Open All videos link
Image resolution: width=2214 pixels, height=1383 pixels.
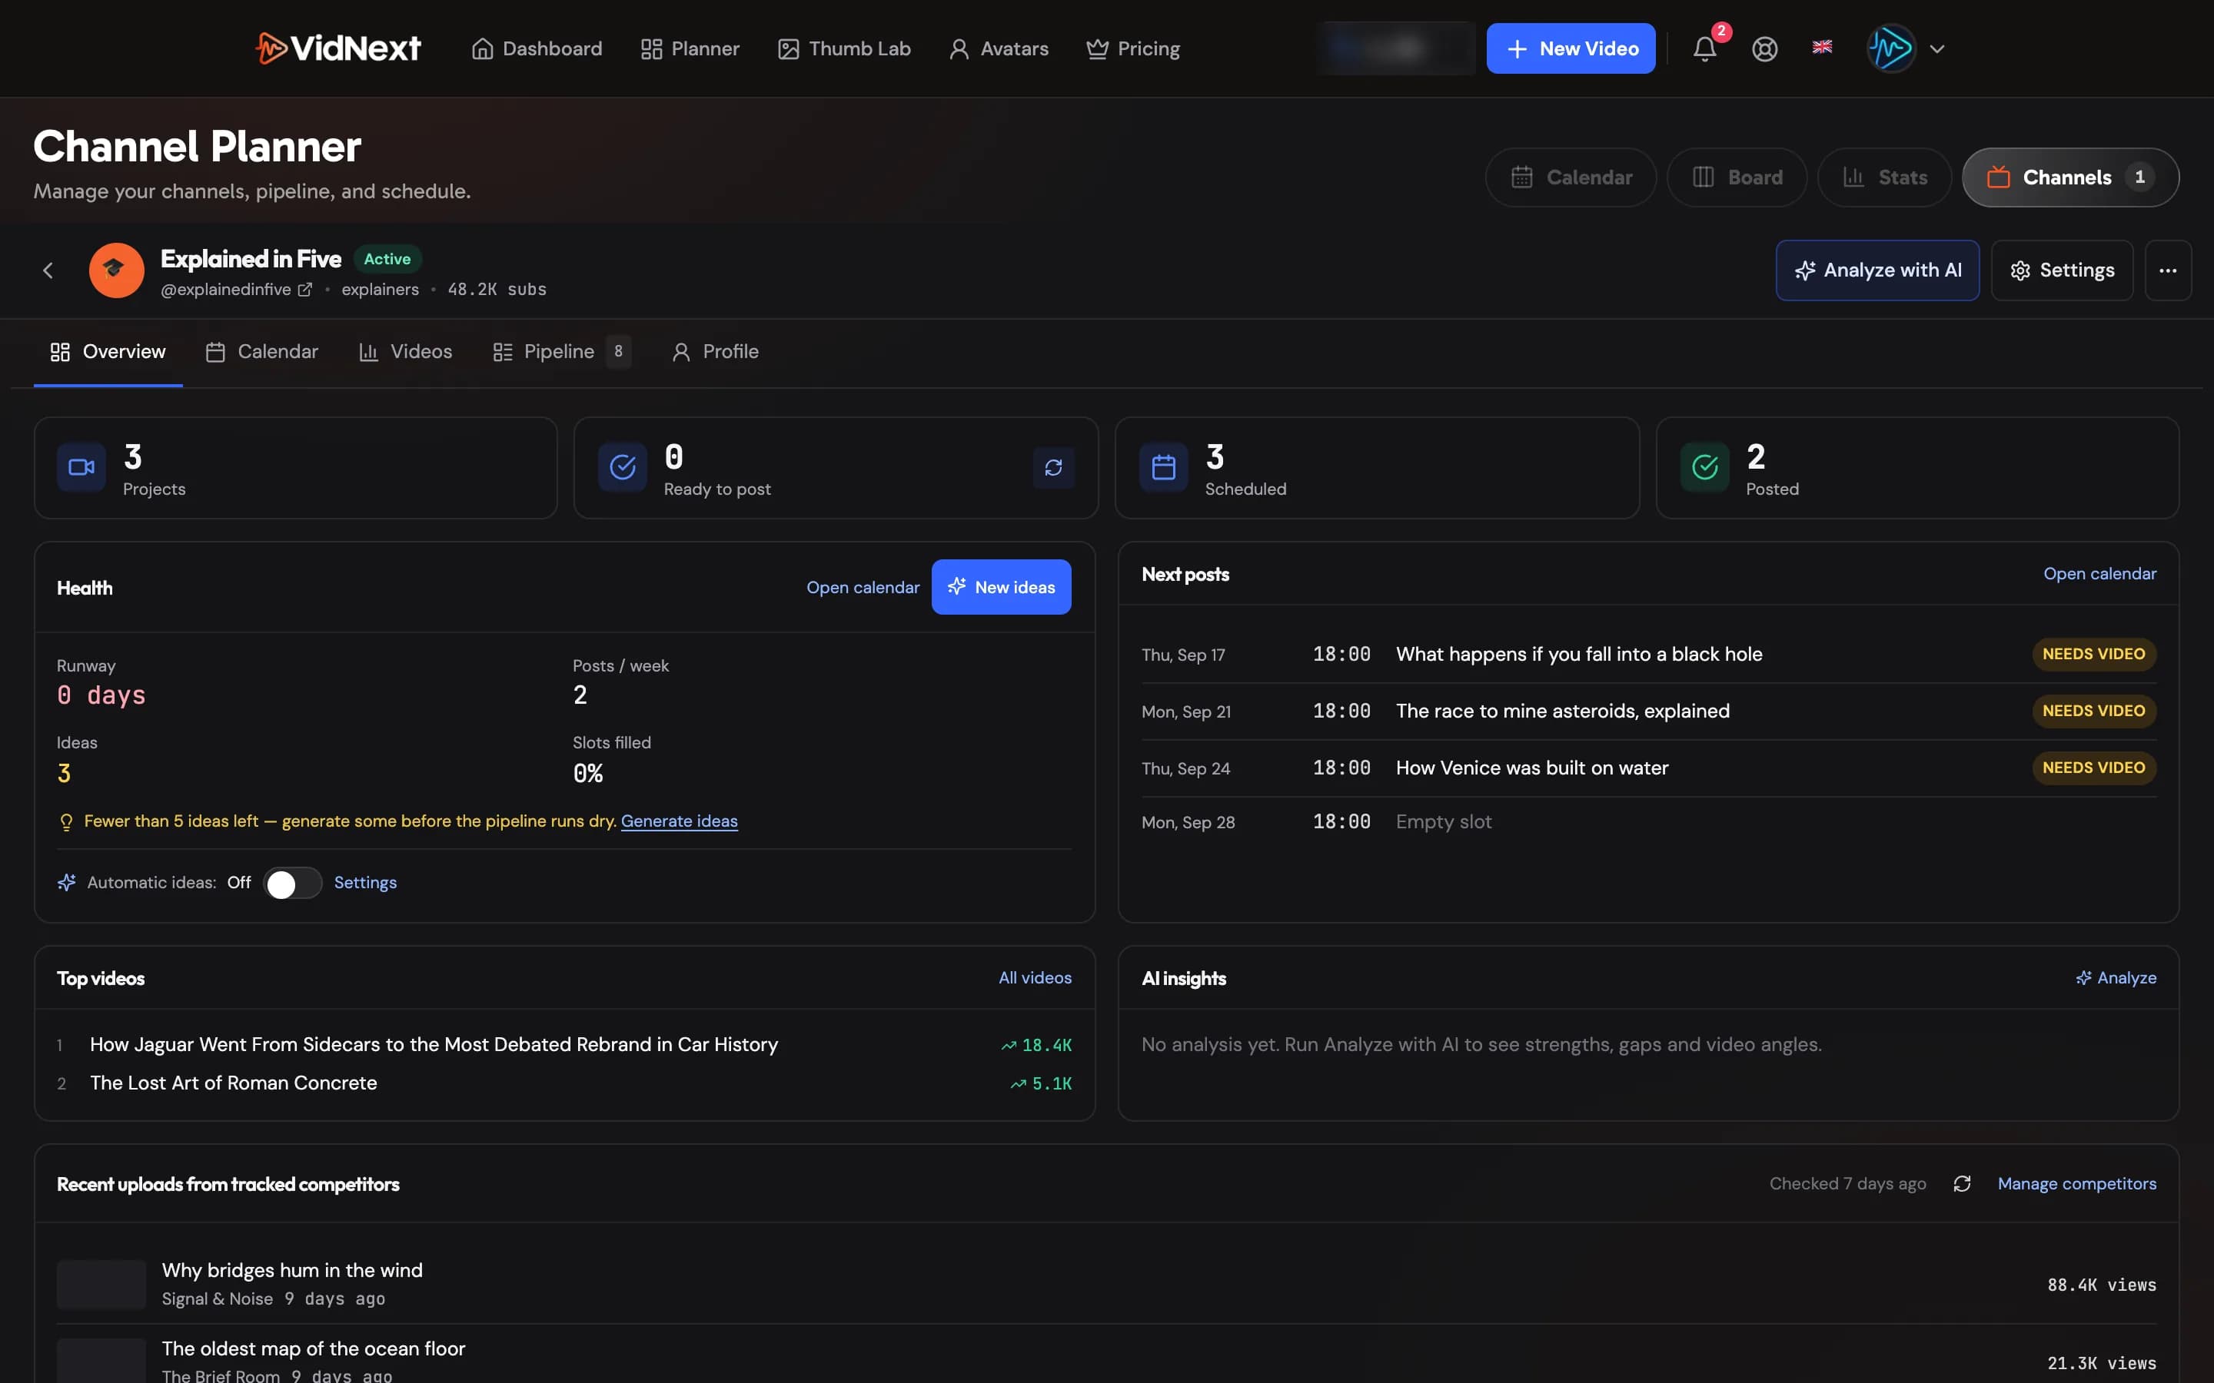(x=1035, y=978)
